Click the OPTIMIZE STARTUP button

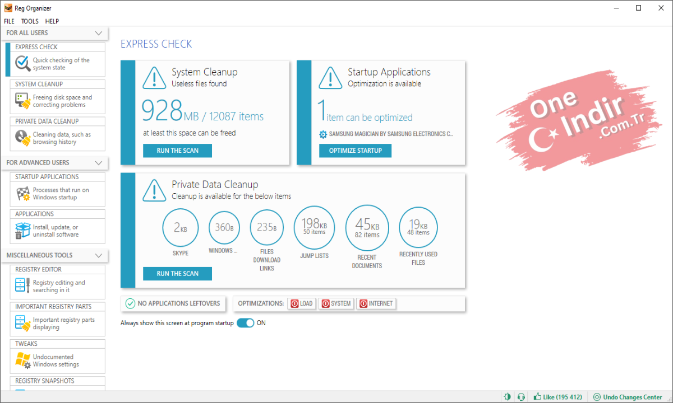point(356,151)
